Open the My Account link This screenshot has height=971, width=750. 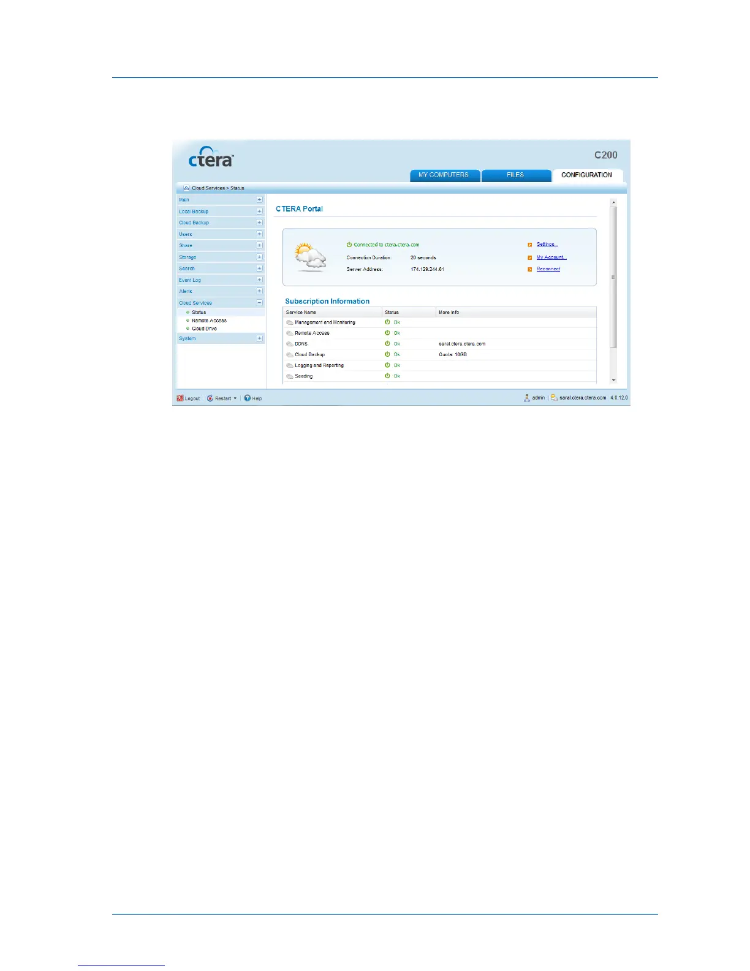coord(551,257)
